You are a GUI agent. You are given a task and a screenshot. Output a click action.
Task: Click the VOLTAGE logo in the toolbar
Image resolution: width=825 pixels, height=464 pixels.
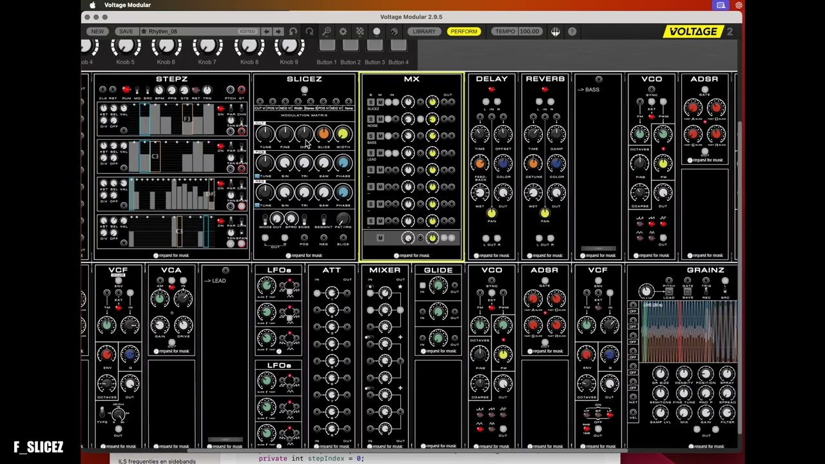click(x=694, y=31)
